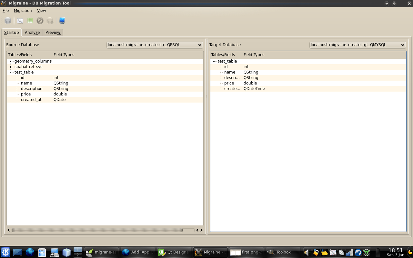Open the File menu
The image size is (413, 258).
tap(5, 11)
